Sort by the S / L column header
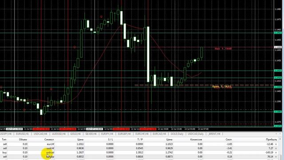 110,140
